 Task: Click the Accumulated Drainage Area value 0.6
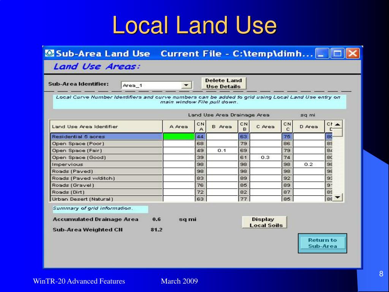coord(157,219)
